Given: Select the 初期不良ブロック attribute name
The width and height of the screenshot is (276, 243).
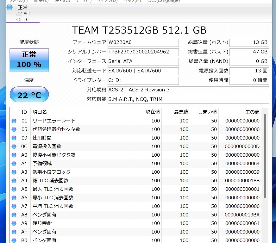Looking at the screenshot, I should click(x=52, y=172).
